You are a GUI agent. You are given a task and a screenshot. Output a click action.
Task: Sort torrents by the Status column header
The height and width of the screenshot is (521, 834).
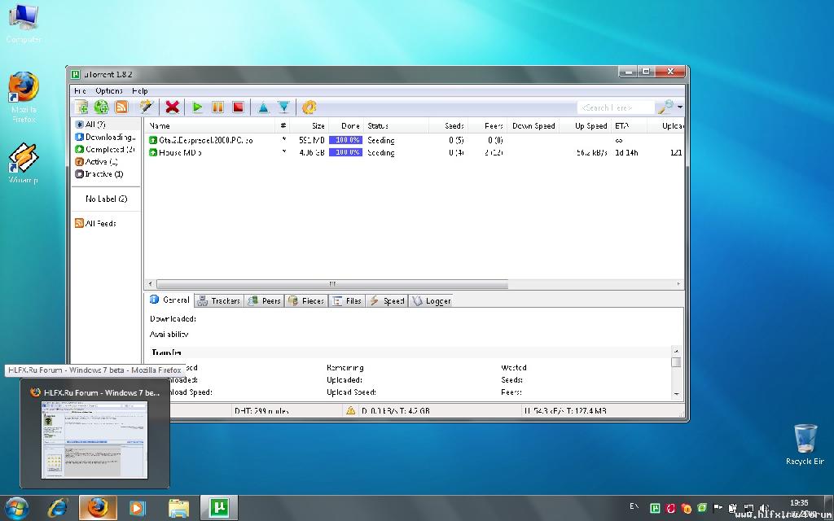tap(397, 126)
